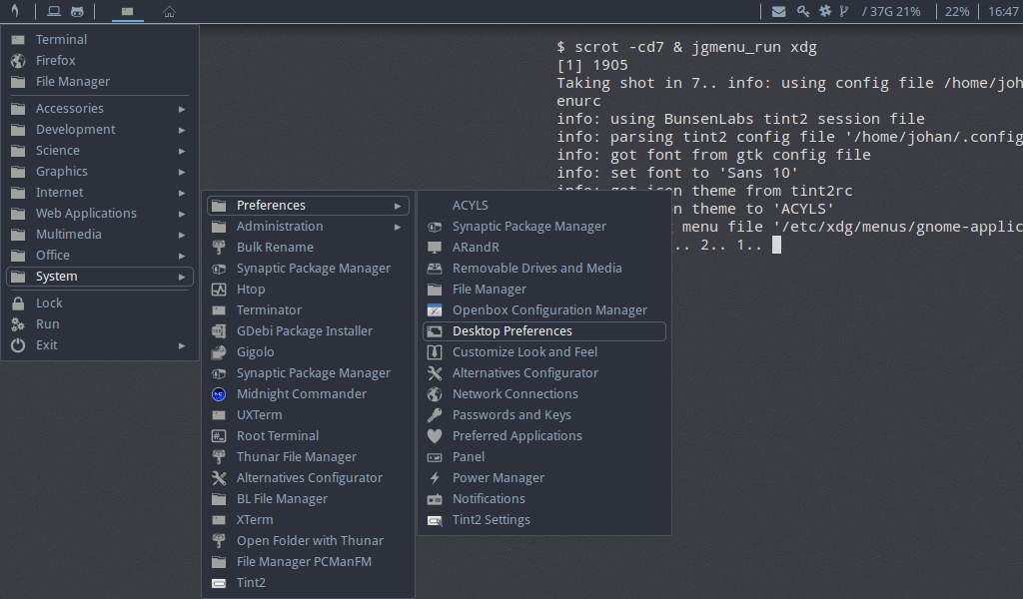1023x599 pixels.
Task: Click the 16:47 clock display
Action: (1003, 11)
